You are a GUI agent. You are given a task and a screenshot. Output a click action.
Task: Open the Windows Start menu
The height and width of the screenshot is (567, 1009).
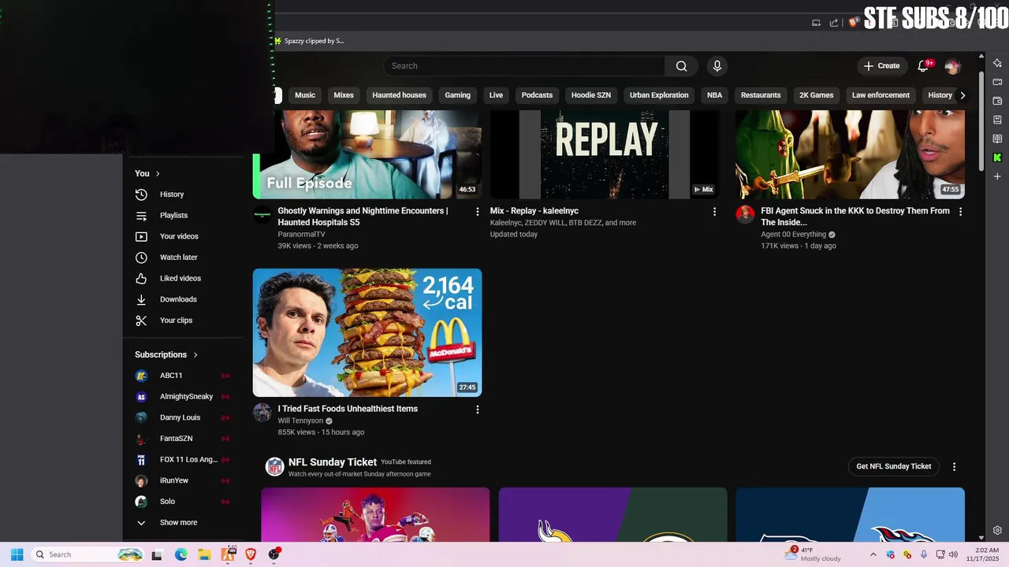17,554
